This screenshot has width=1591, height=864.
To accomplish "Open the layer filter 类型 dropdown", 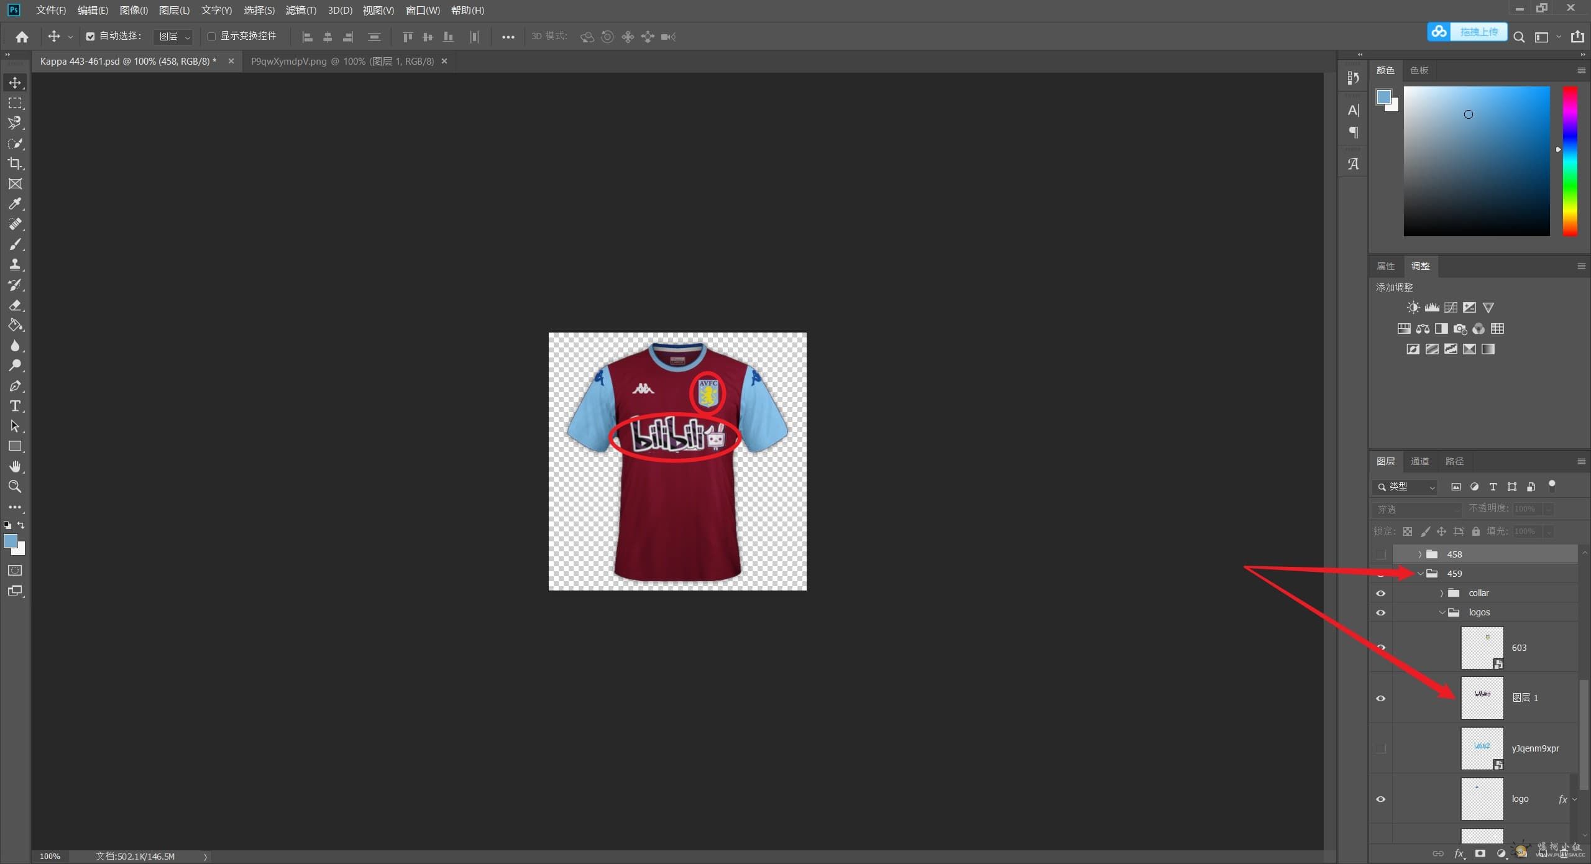I will (1405, 487).
